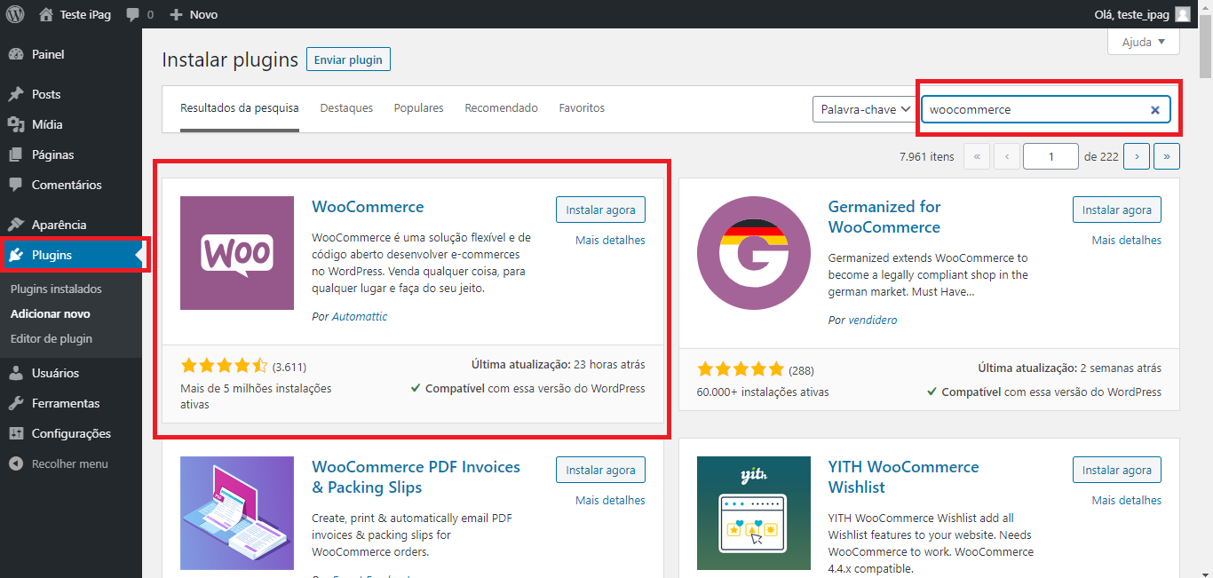The width and height of the screenshot is (1213, 578).
Task: Switch to the Recomendado tab
Action: (501, 108)
